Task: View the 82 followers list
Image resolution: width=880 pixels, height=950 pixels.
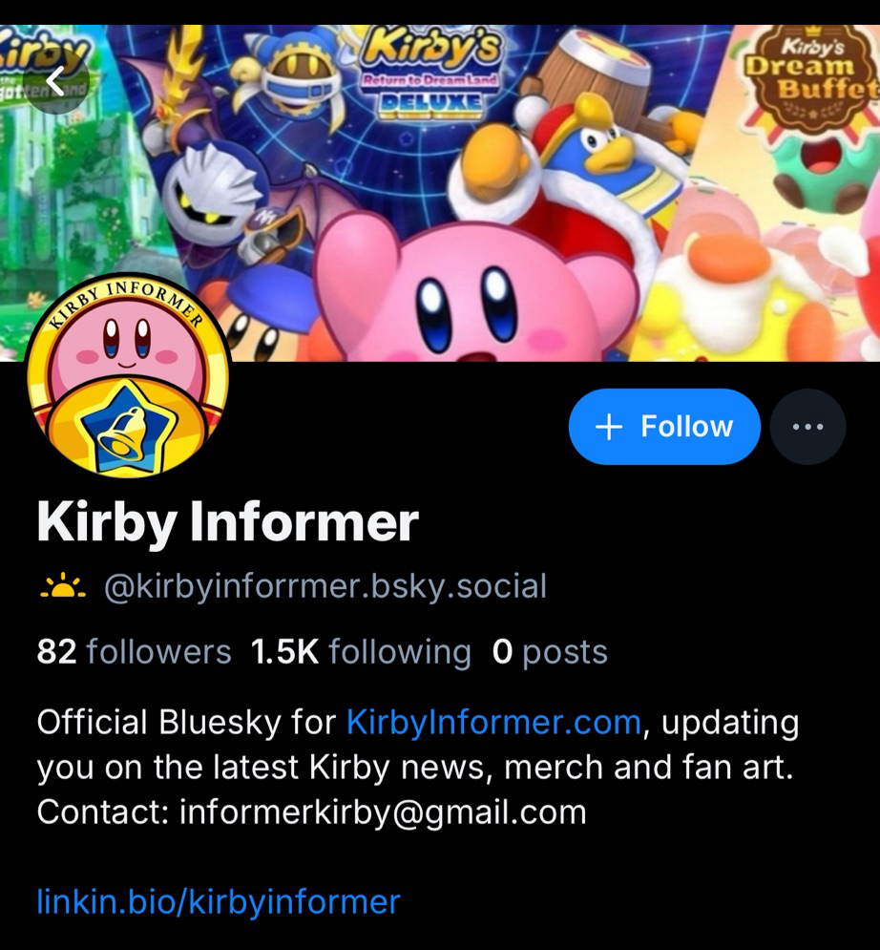Action: [x=134, y=652]
